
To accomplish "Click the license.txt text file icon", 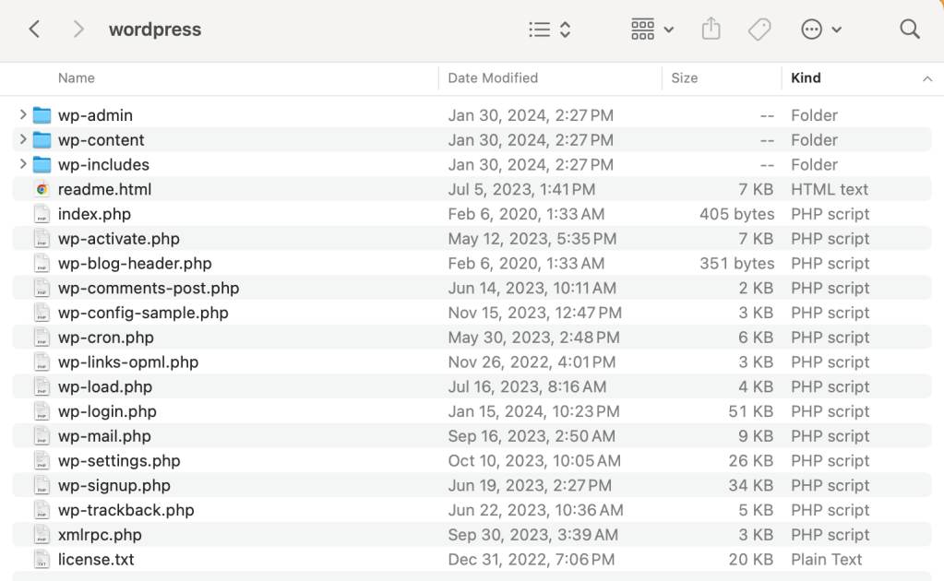I will 42,560.
